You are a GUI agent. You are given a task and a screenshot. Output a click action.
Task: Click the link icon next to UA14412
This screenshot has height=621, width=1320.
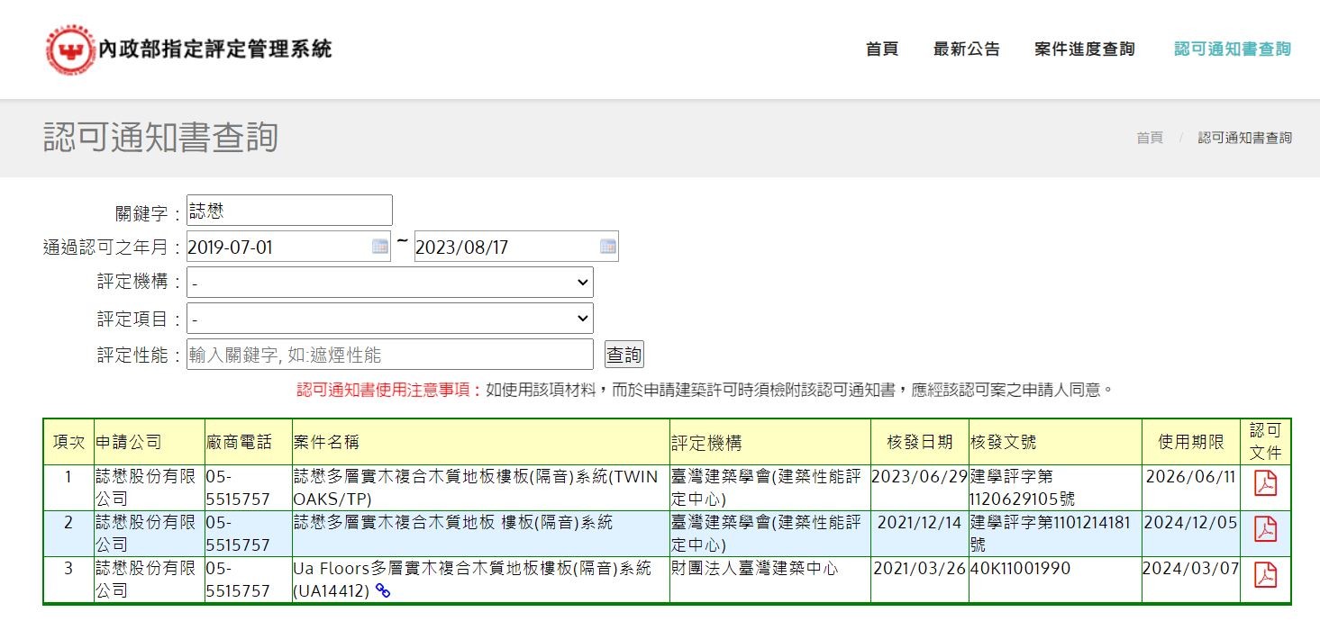(383, 591)
